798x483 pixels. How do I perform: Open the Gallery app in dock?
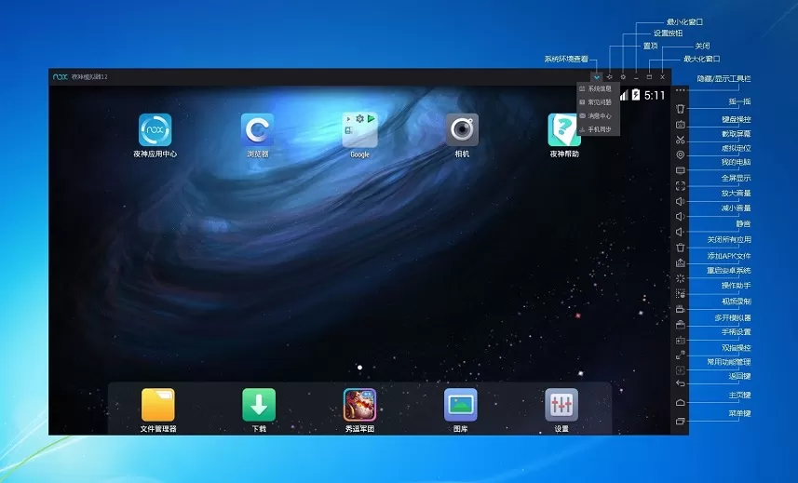click(461, 405)
